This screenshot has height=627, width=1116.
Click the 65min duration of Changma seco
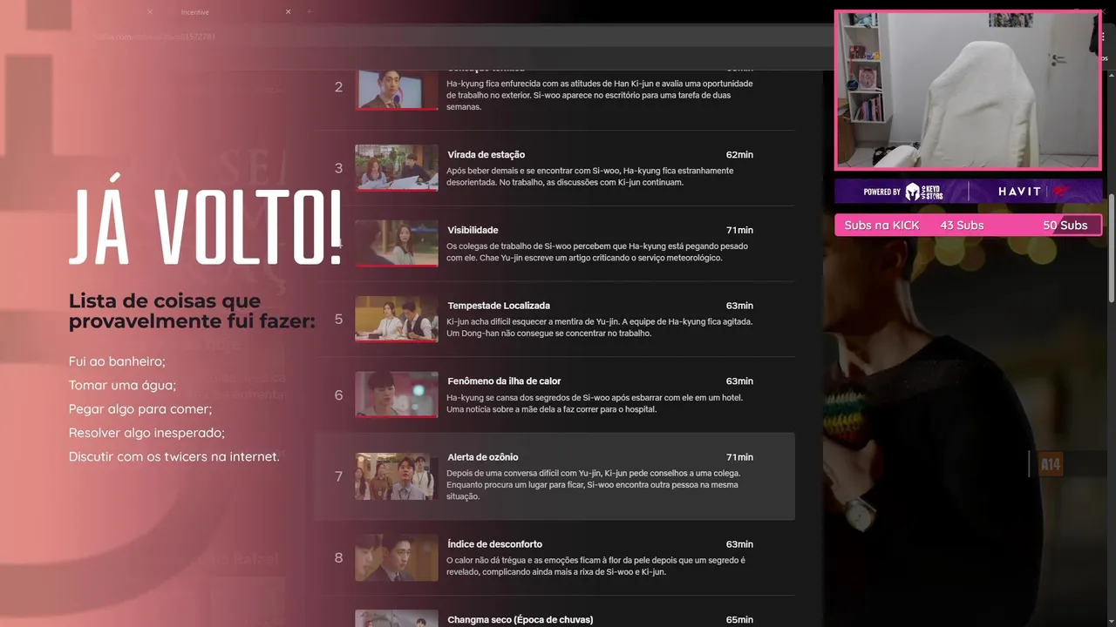pos(739,620)
